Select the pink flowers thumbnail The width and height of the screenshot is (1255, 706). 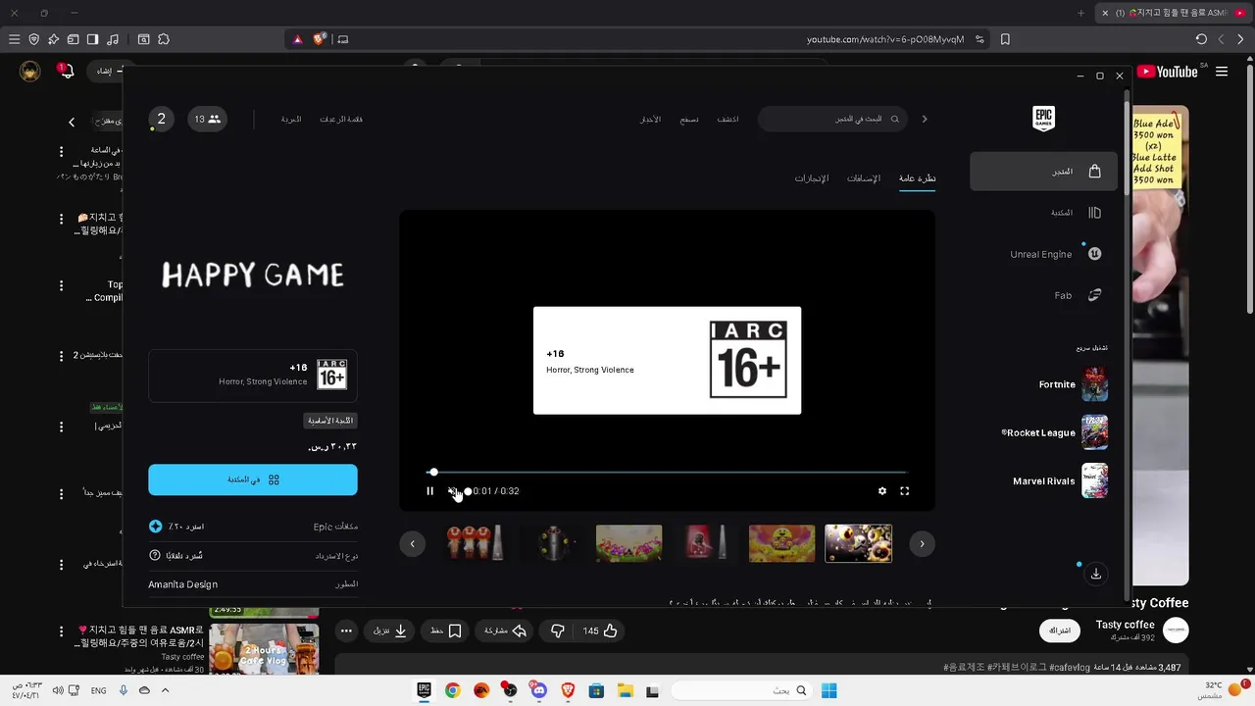tap(628, 543)
